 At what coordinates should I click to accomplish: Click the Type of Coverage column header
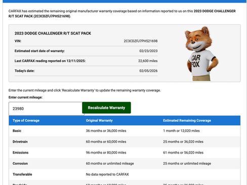(26, 120)
